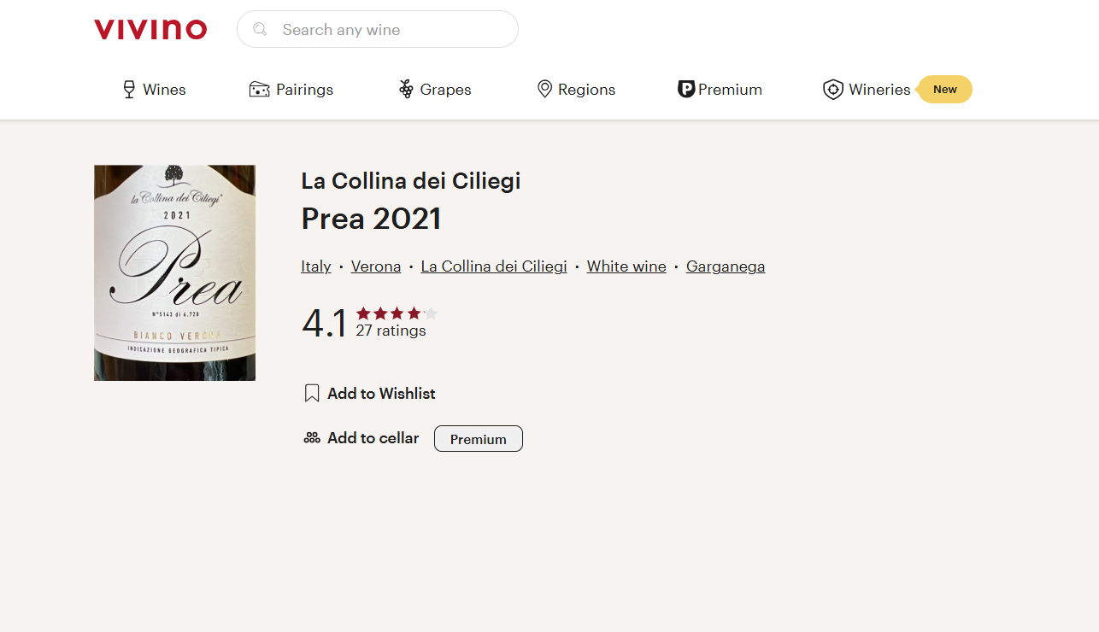This screenshot has height=632, width=1099.
Task: Go to the Wineries section
Action: point(879,90)
